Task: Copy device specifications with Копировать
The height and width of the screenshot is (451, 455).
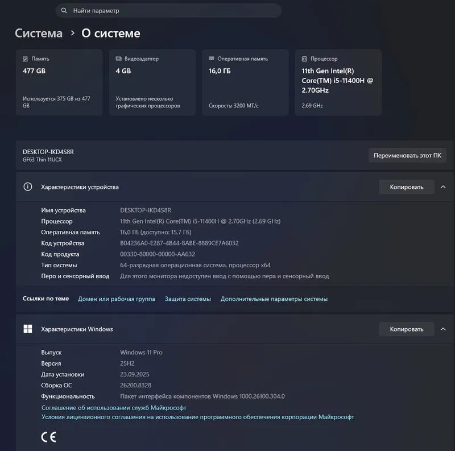Action: pos(406,187)
